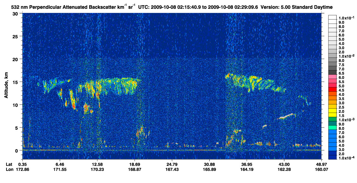Image resolution: width=357 pixels, height=183 pixels.
Task: Click colorbar label 3.5
Action: pos(341,98)
